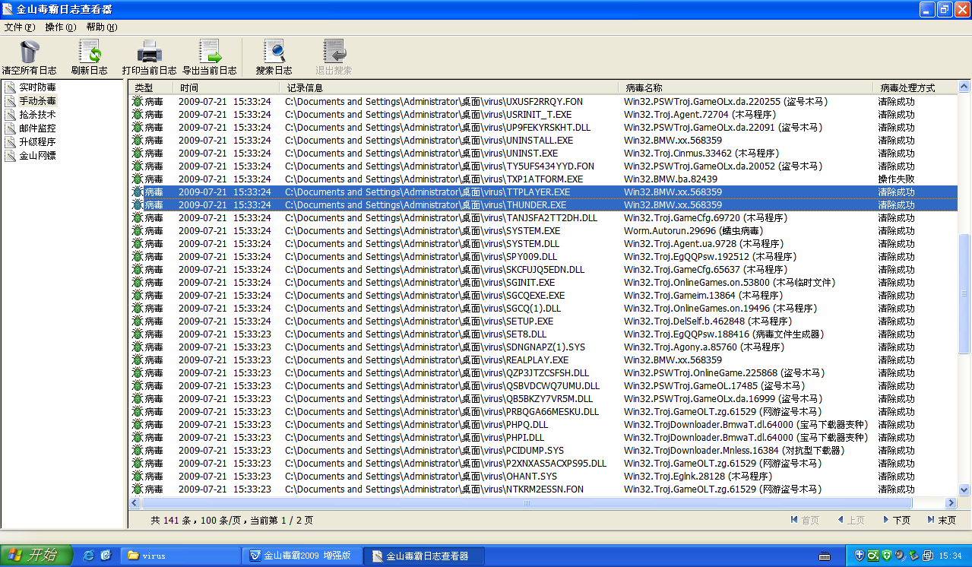Open 抢杀技术 log category

pyautogui.click(x=37, y=115)
